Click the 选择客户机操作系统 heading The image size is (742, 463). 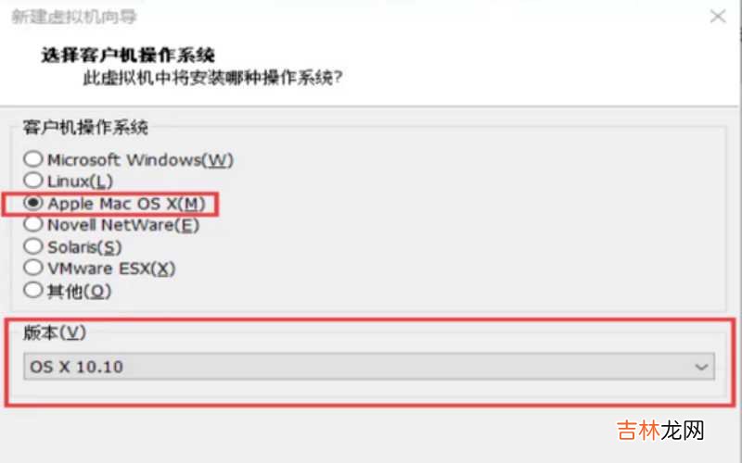[x=128, y=56]
